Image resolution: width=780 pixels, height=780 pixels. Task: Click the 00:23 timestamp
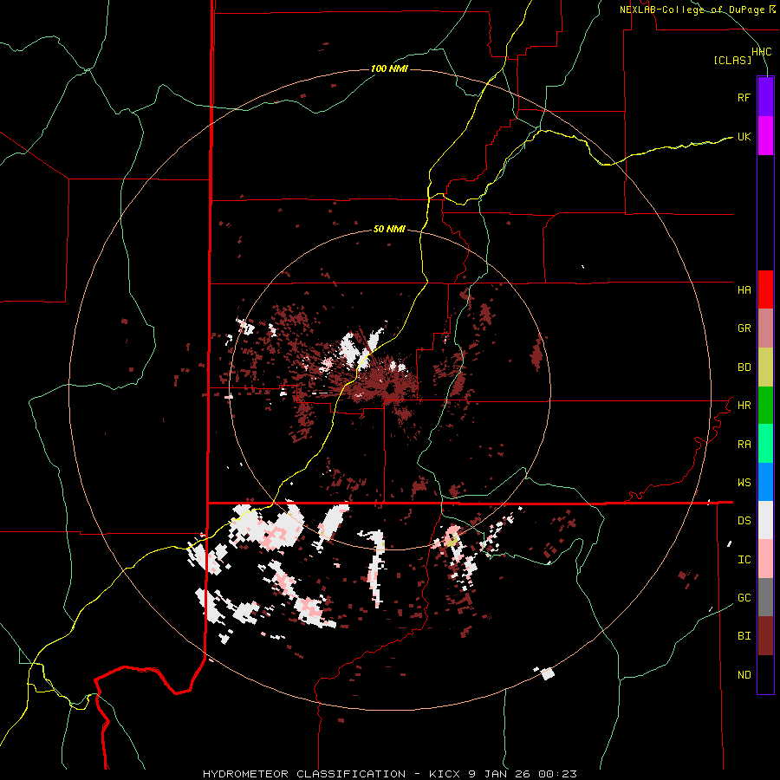[x=557, y=774]
